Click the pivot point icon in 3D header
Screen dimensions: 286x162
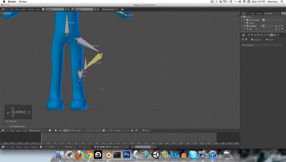(x=56, y=131)
